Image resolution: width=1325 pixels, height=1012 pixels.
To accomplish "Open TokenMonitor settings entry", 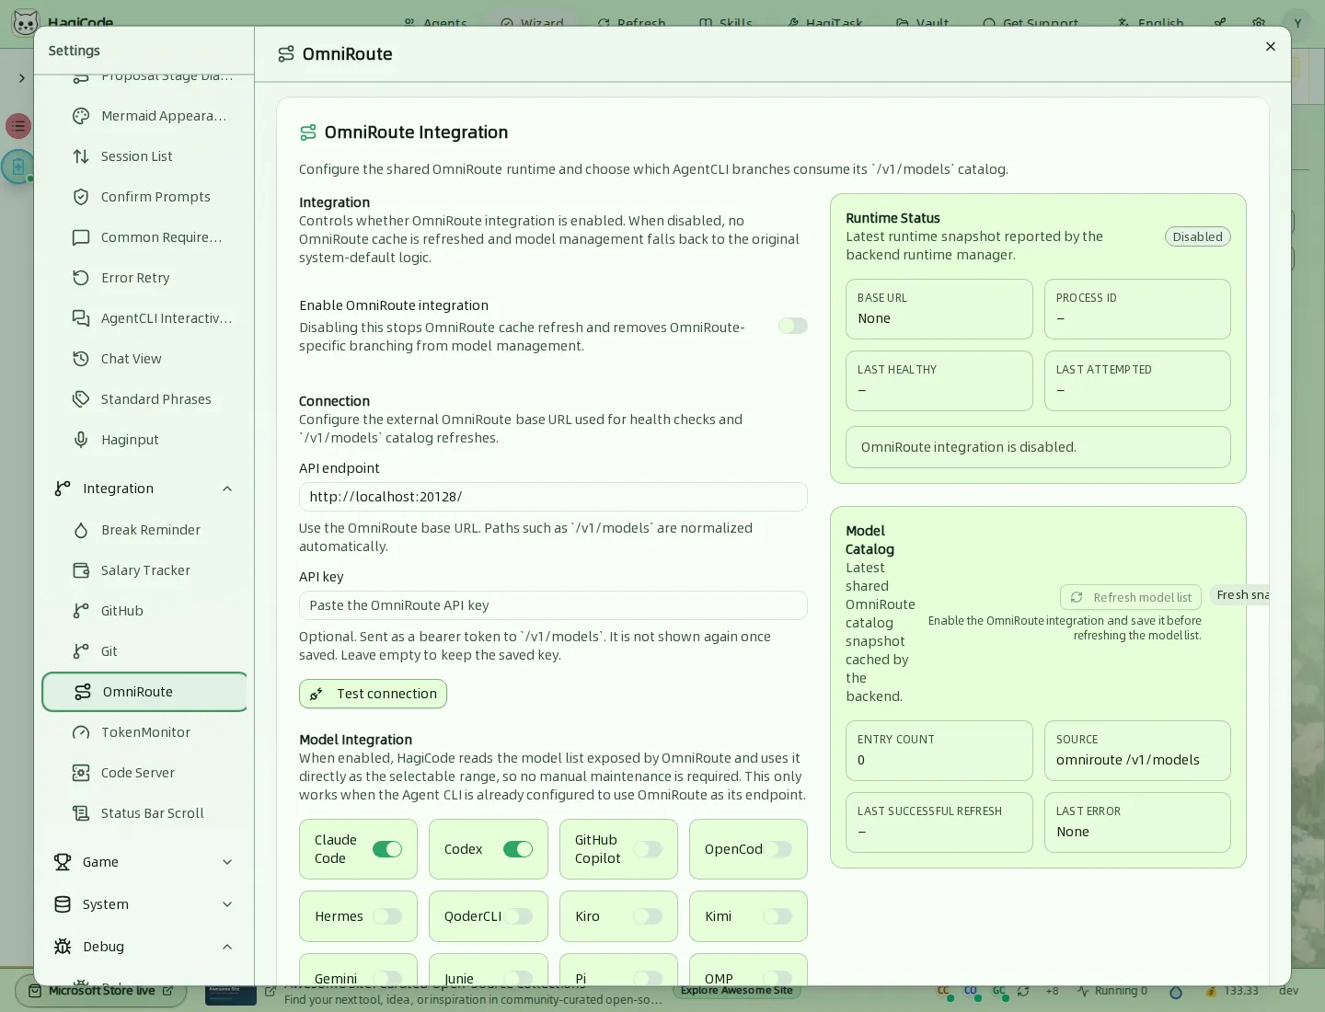I will click(x=144, y=732).
